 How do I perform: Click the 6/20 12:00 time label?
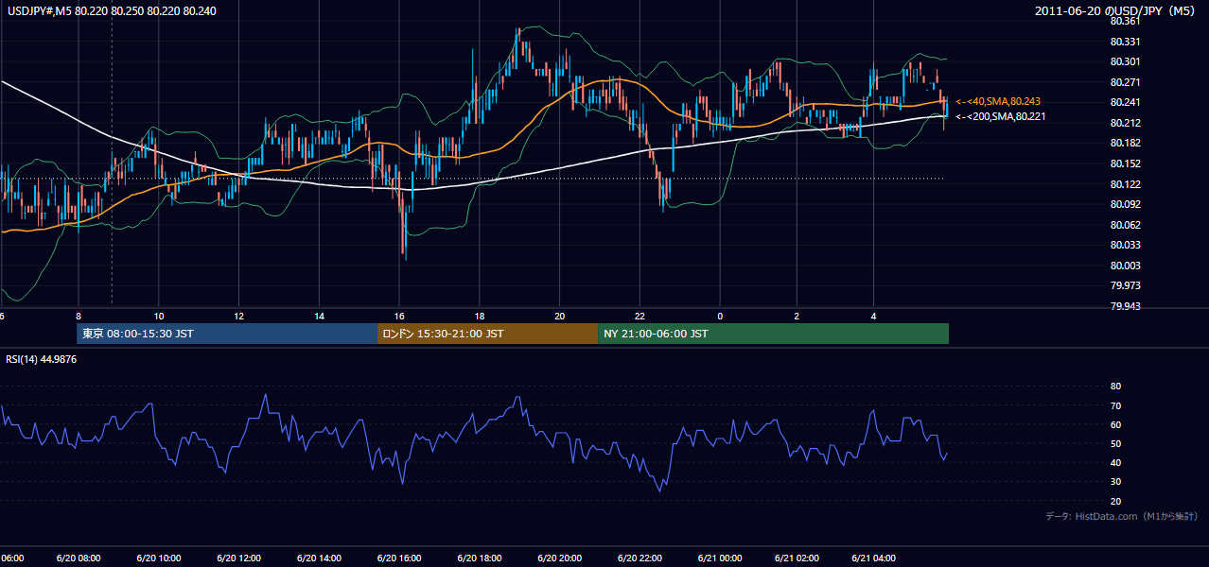point(239,558)
